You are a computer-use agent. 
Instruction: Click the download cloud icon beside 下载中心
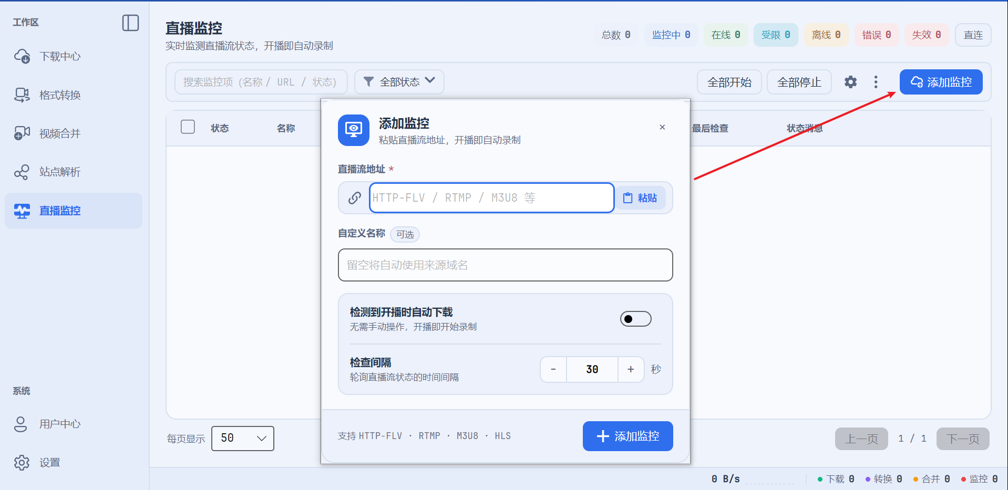point(22,56)
